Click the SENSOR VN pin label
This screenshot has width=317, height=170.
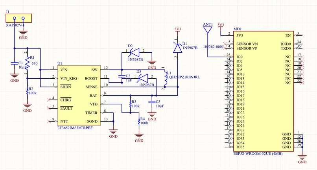pyautogui.click(x=247, y=44)
